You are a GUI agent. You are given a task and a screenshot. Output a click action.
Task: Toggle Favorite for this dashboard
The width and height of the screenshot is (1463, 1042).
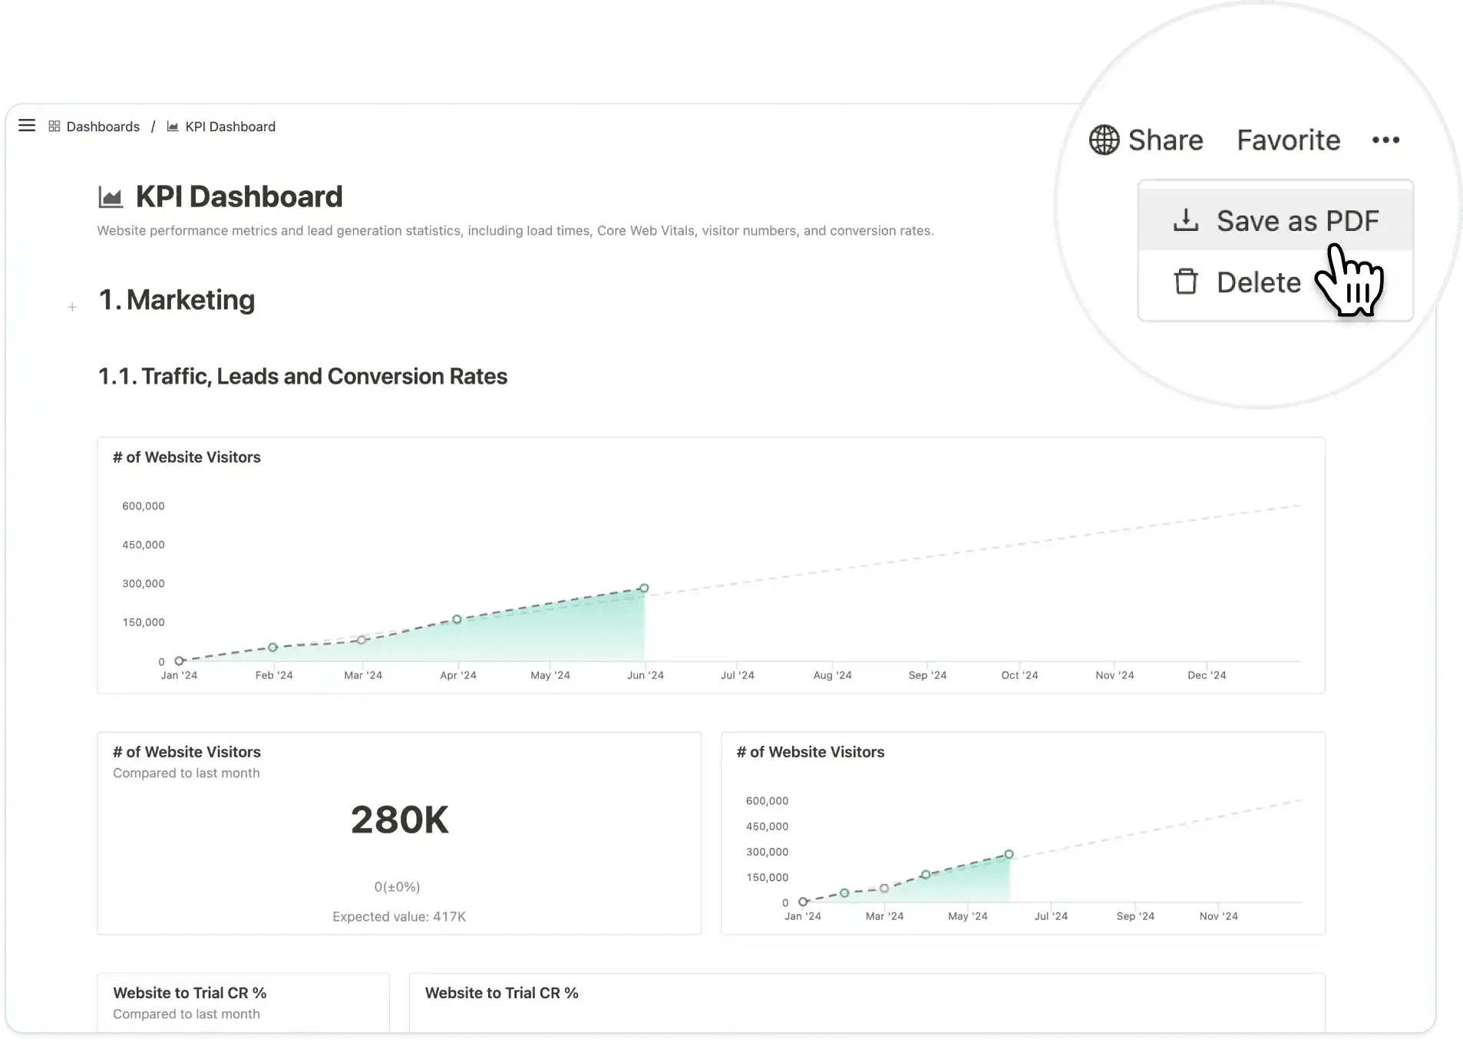click(1288, 140)
